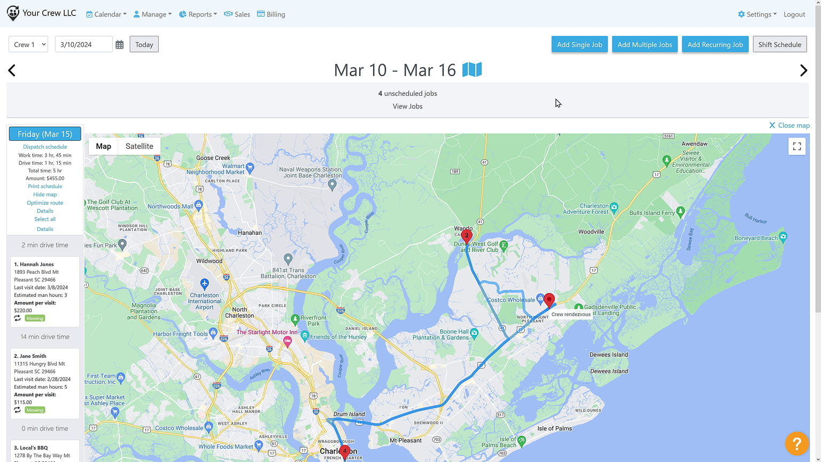This screenshot has width=821, height=462.
Task: Click the Crew rendezvous red map marker
Action: coord(549,301)
